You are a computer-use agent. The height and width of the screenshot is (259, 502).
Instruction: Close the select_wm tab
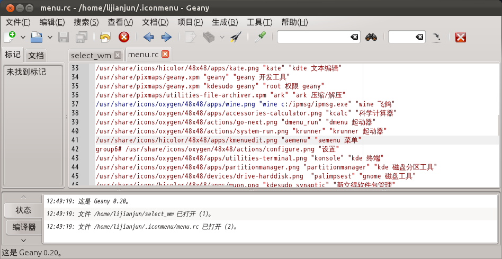click(x=118, y=56)
